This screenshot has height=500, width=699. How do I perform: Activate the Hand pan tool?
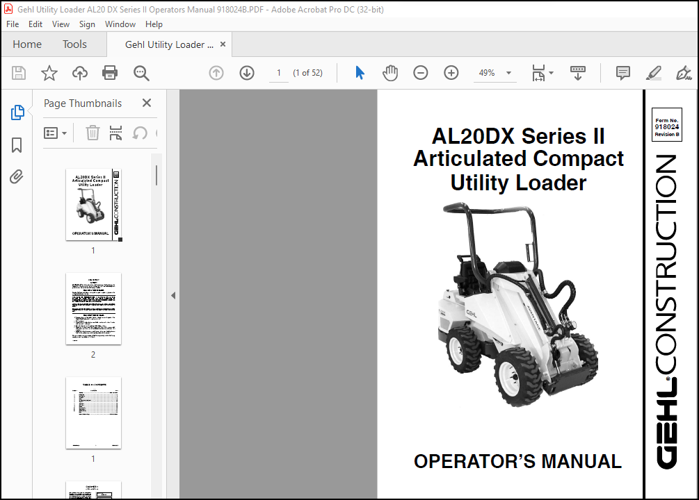click(x=390, y=73)
